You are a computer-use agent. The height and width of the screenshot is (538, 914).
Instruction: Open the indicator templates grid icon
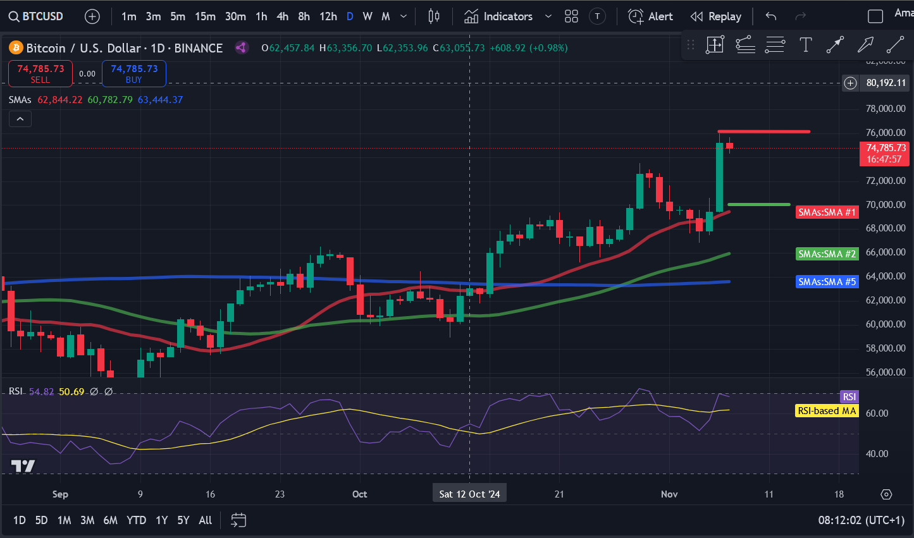[x=571, y=16]
